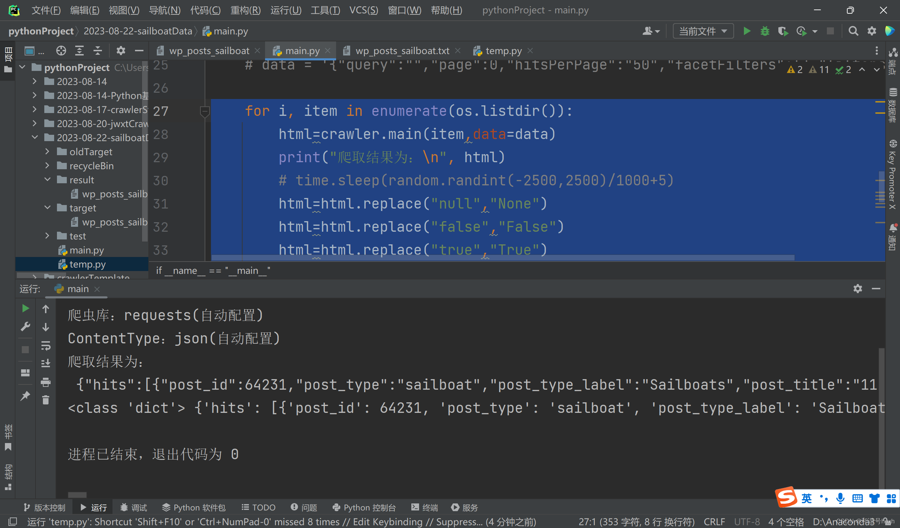This screenshot has height=528, width=900.
Task: Hide the project tool window
Action: pos(139,51)
